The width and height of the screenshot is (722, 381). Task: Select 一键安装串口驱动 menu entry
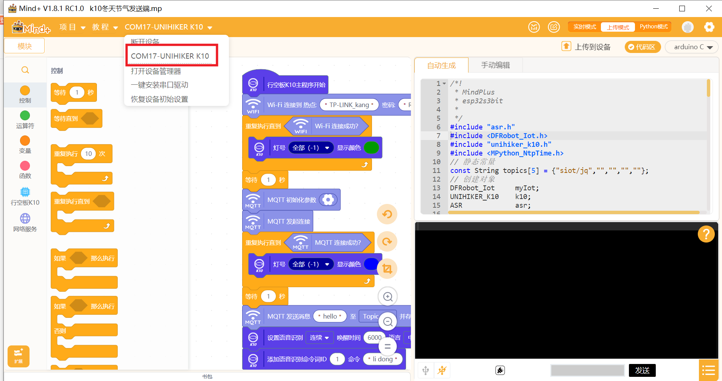[160, 85]
